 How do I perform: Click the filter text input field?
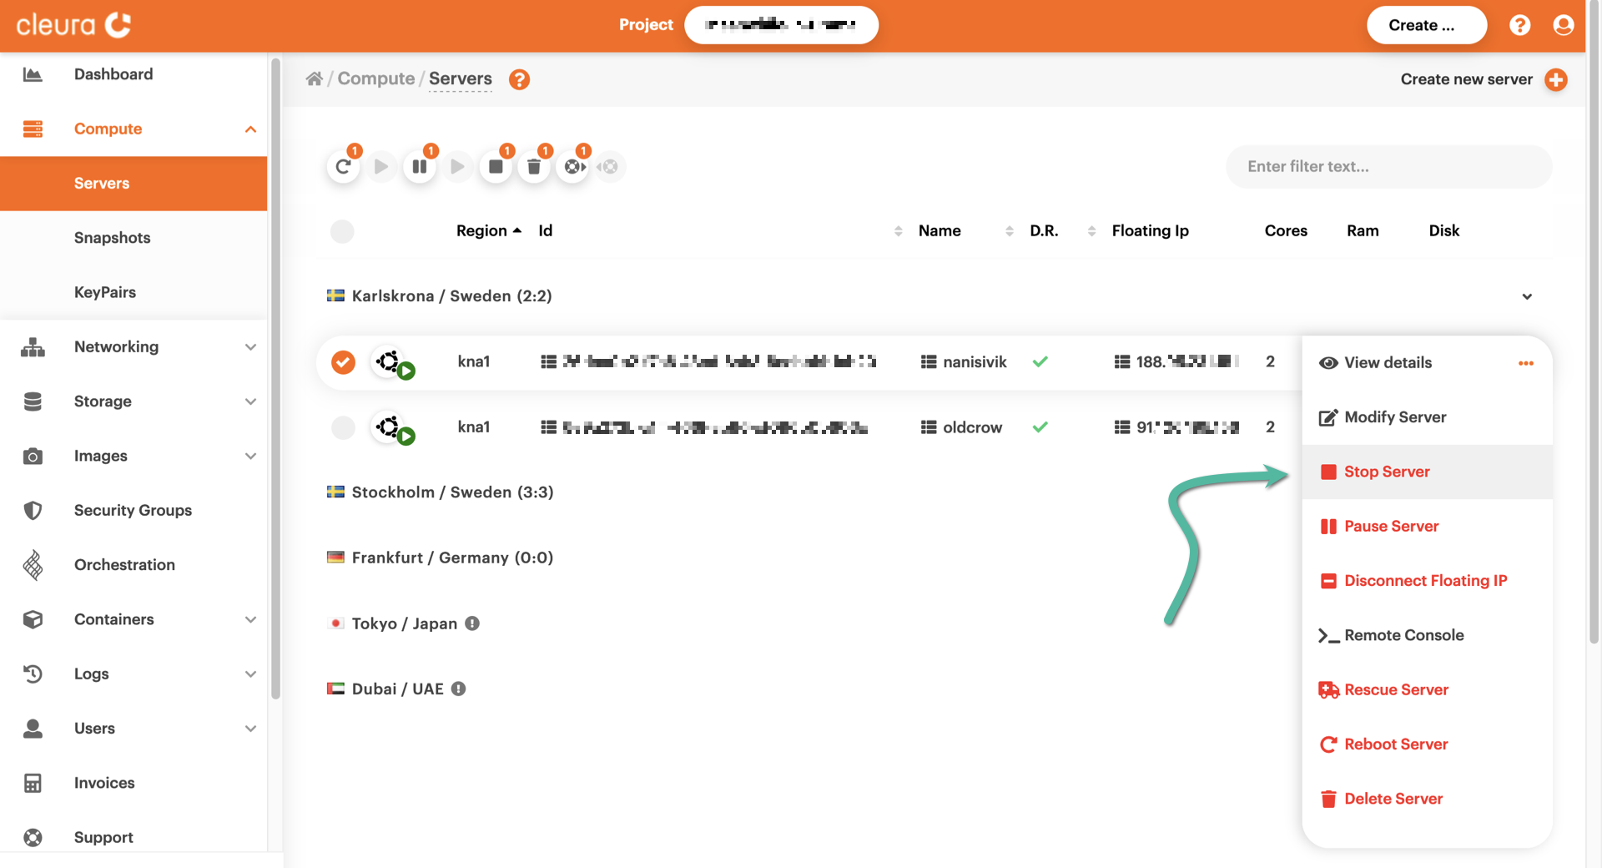point(1388,167)
